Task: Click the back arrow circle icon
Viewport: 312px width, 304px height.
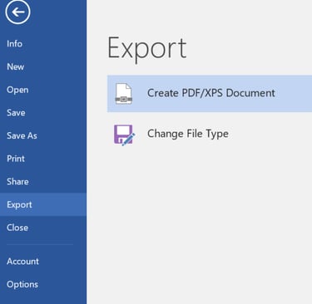Action: [17, 12]
